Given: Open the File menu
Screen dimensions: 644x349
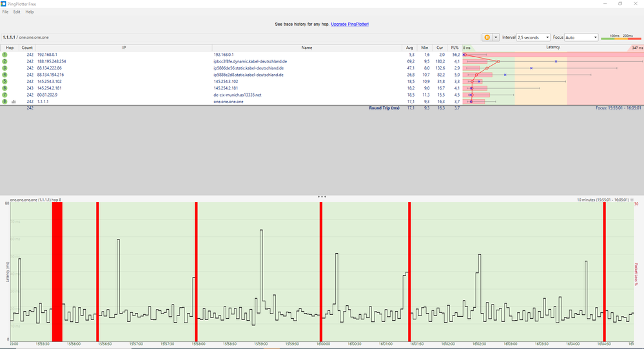Looking at the screenshot, I should pos(5,12).
